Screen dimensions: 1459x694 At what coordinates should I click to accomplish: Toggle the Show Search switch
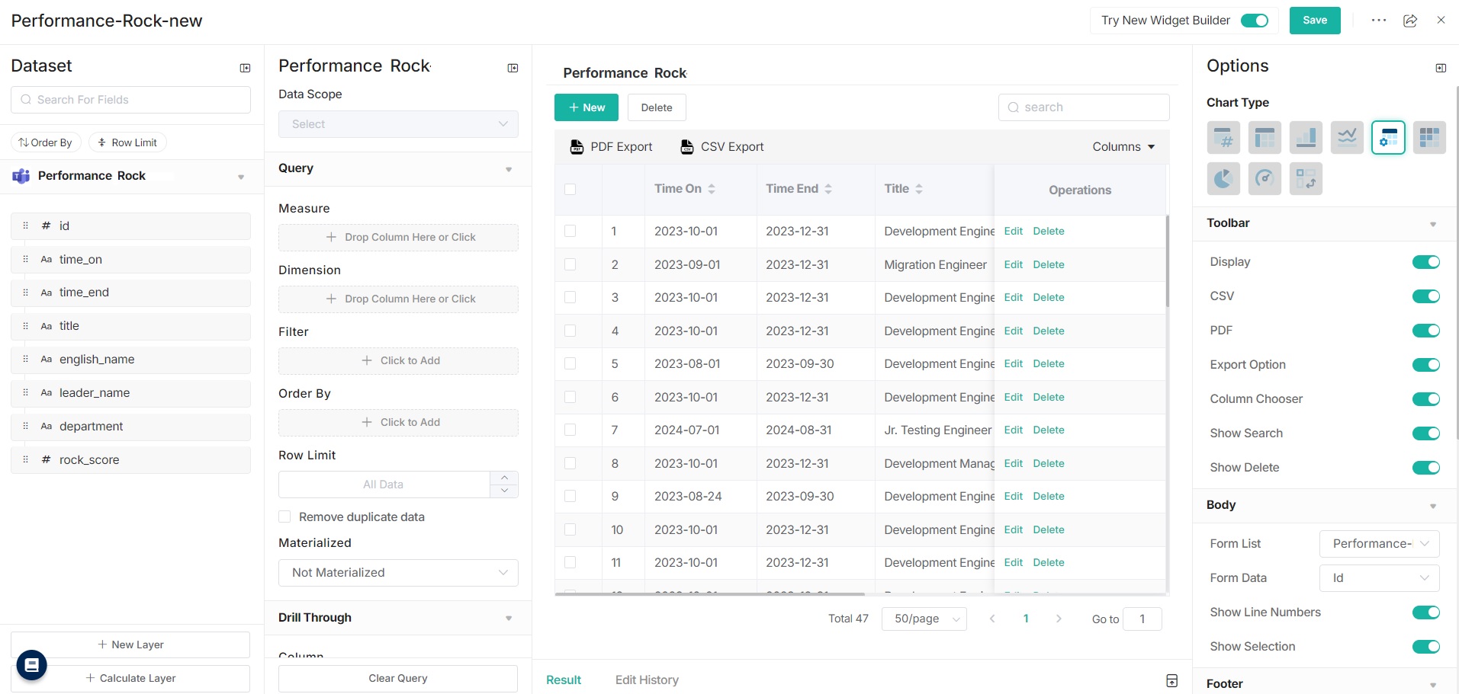(1425, 433)
